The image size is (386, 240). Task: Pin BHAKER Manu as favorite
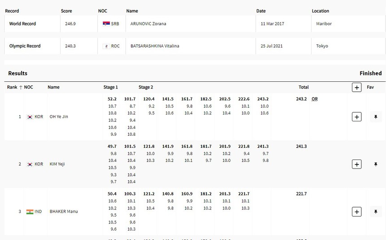click(375, 212)
